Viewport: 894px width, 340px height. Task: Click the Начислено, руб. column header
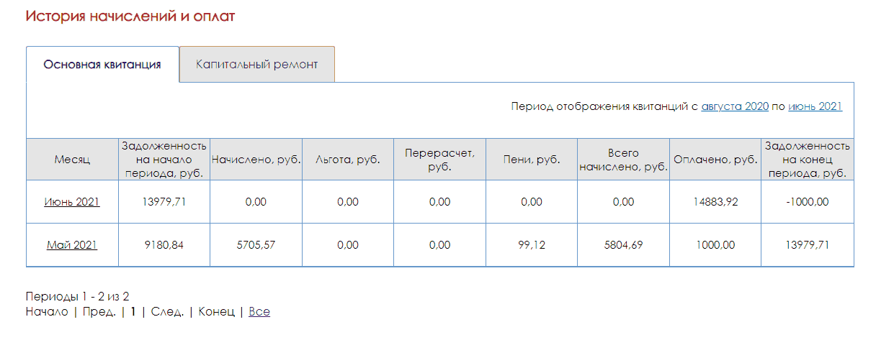256,160
